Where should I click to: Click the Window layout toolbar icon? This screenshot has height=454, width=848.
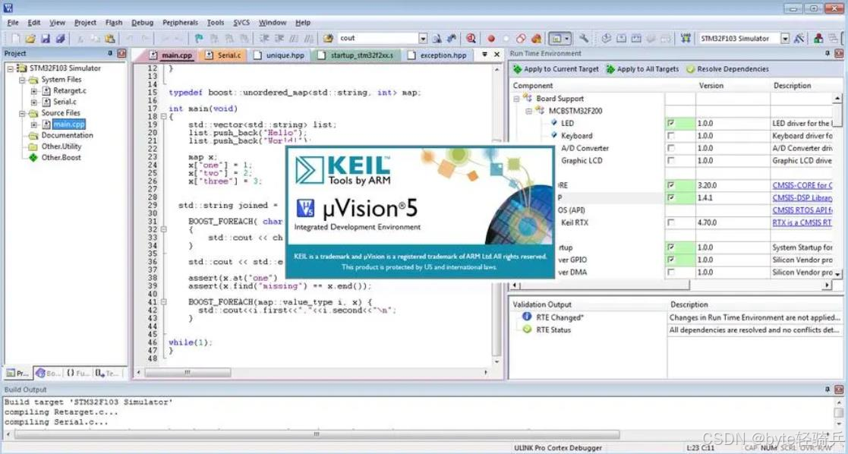(560, 39)
